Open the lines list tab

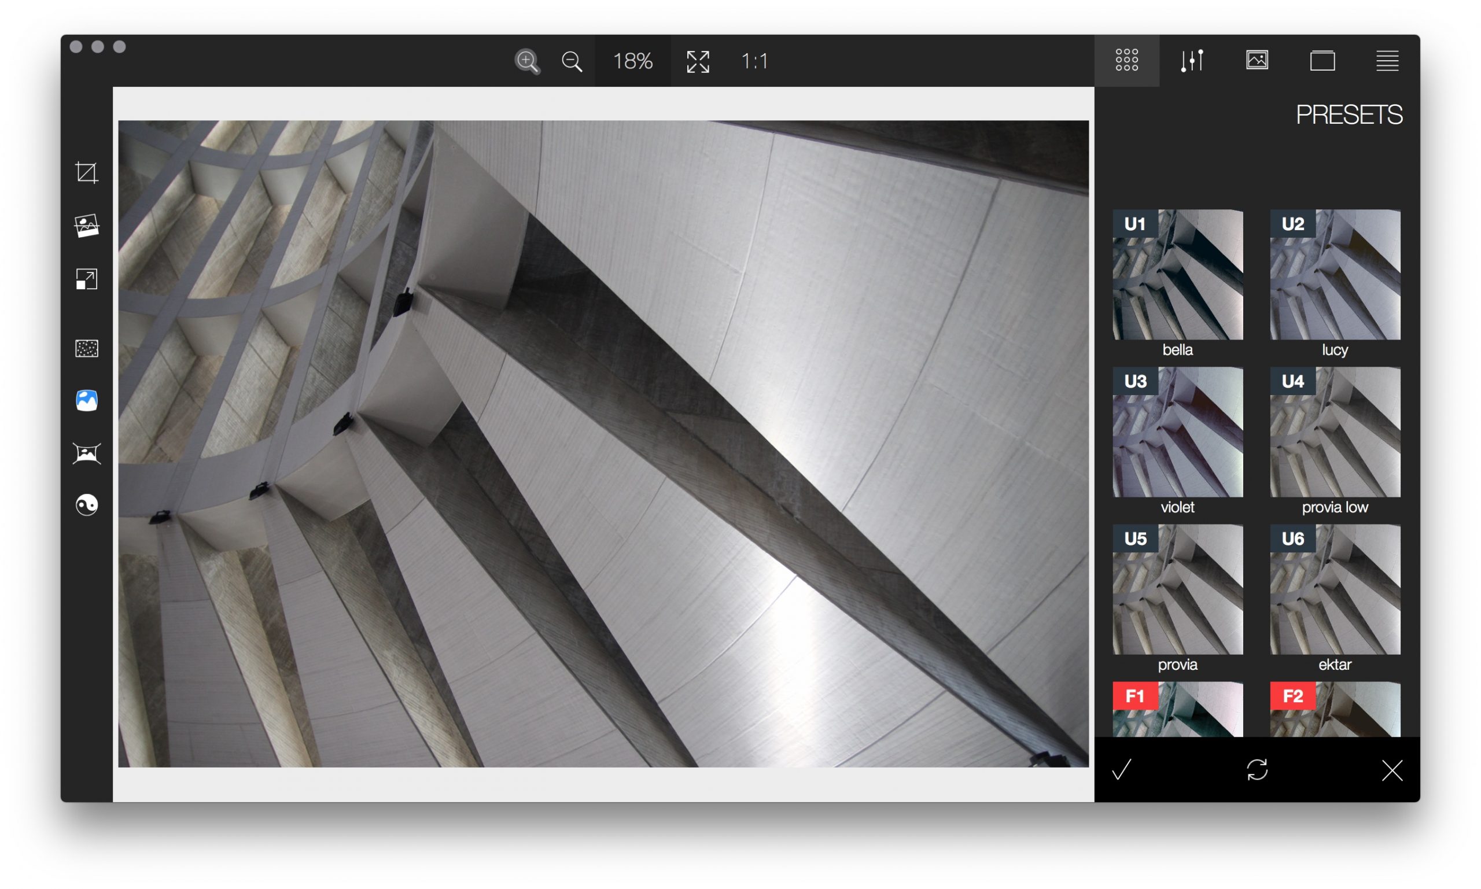1387,61
